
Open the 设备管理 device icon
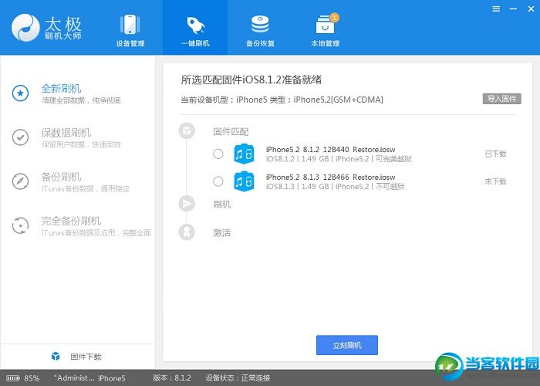point(130,30)
